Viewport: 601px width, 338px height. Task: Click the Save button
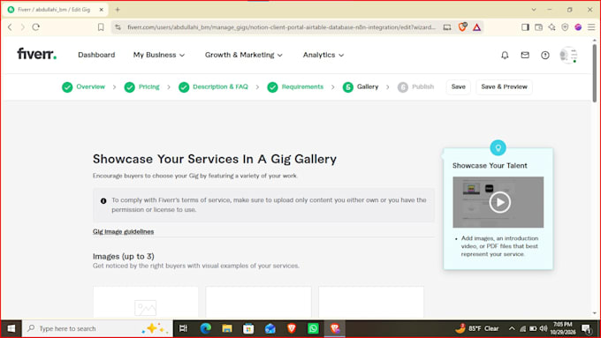[458, 86]
